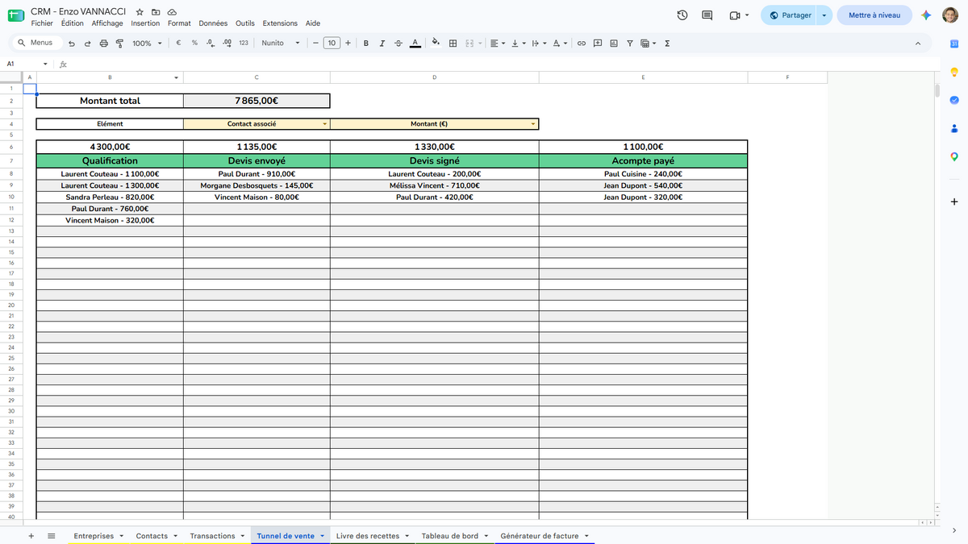Open the fill color bucket
This screenshot has height=544, width=968.
436,43
